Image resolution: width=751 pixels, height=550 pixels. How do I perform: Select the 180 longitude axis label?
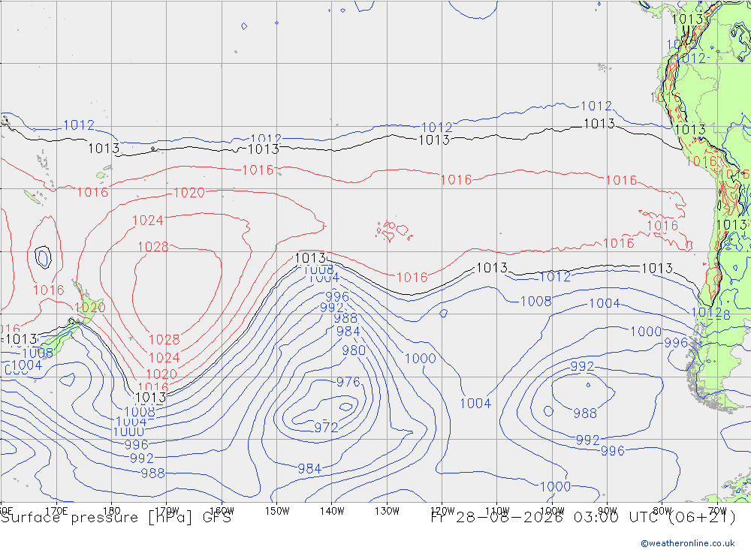click(112, 511)
